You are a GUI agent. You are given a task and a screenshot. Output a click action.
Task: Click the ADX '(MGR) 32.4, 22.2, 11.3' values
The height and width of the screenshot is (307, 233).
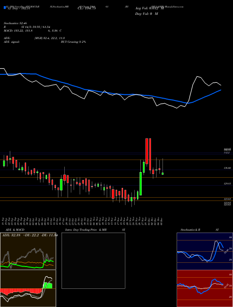tap(49, 38)
